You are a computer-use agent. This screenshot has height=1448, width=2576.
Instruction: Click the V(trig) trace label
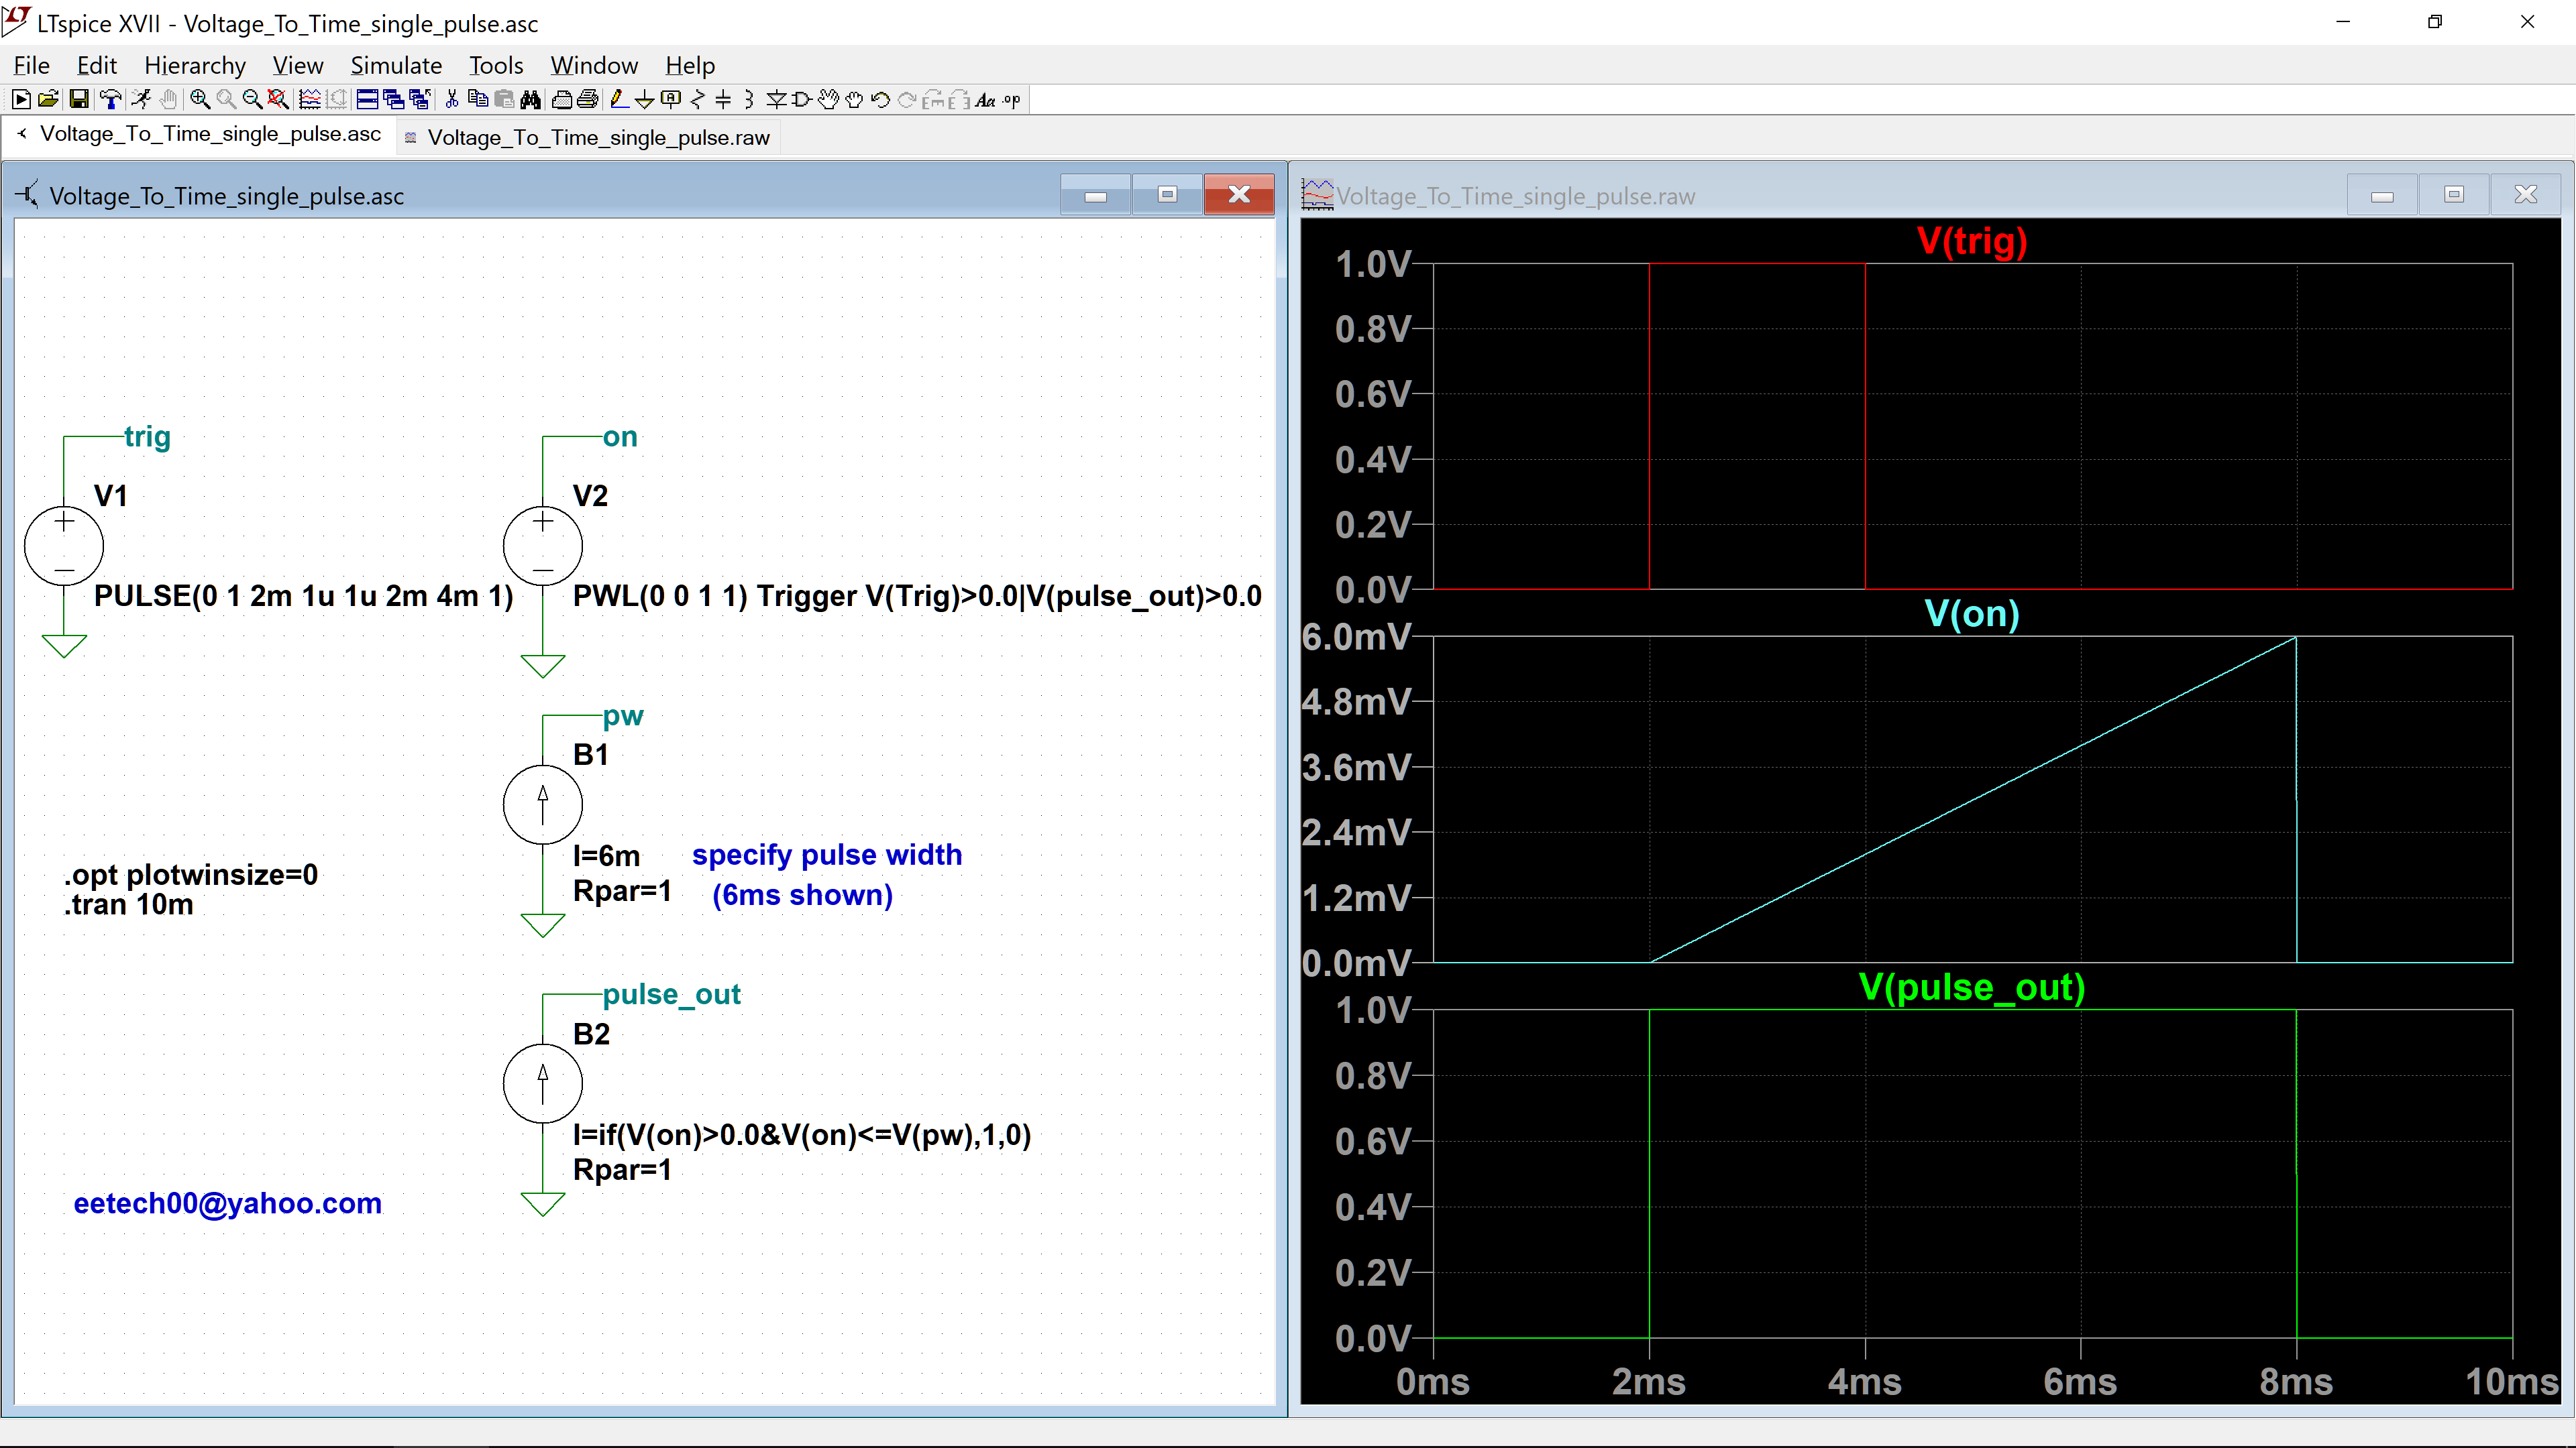click(x=1972, y=241)
